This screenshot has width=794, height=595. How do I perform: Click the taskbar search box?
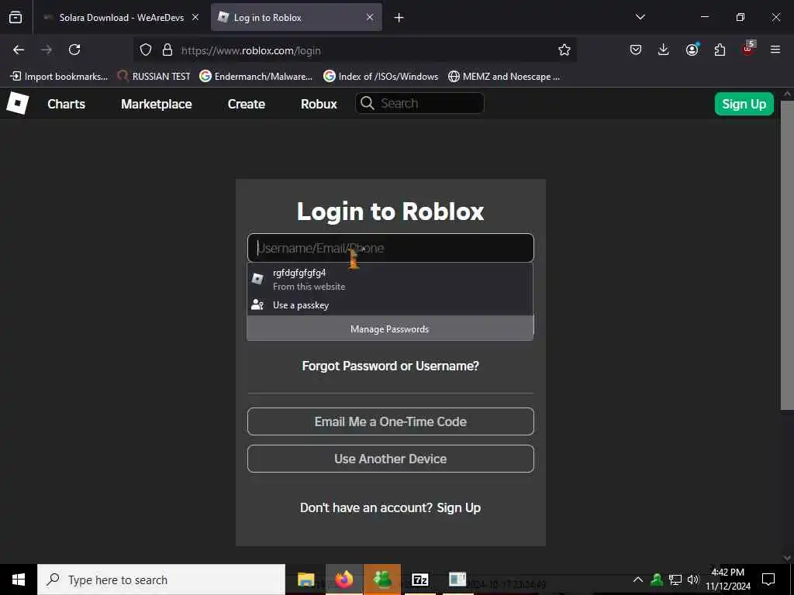click(x=161, y=580)
